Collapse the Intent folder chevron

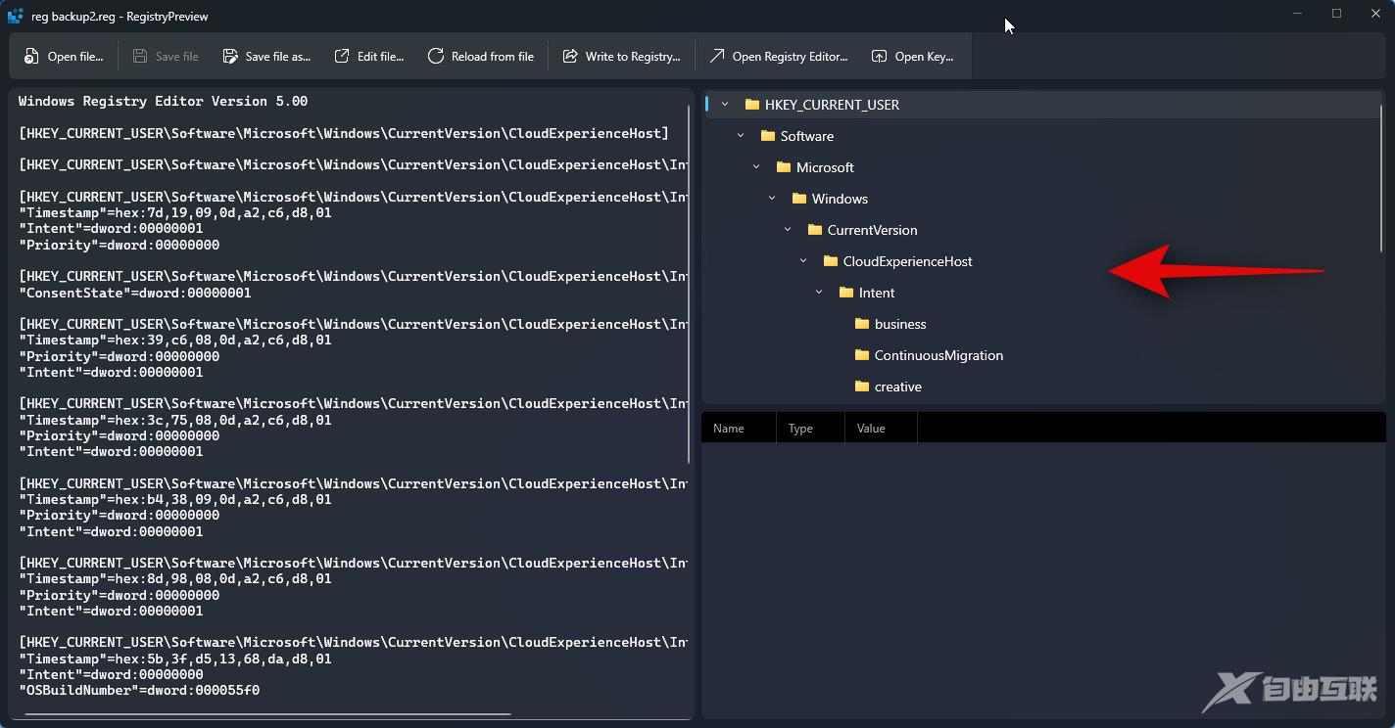point(819,293)
